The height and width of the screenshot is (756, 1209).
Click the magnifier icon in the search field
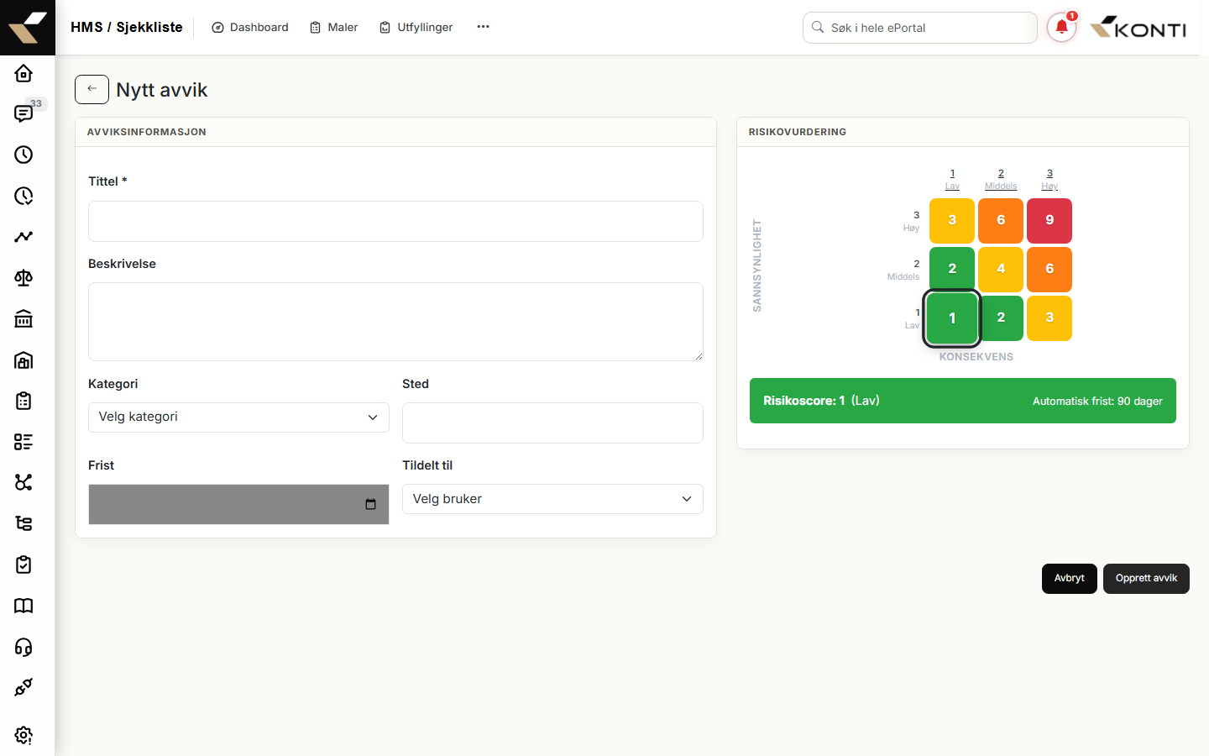(818, 27)
